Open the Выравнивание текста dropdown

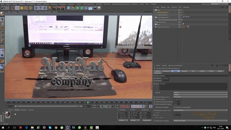200,97
